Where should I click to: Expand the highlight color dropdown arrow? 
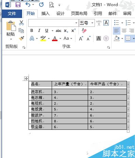tap(49, 38)
